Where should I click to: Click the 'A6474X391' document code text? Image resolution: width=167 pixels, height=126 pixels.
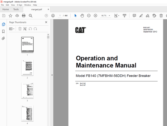148,30
